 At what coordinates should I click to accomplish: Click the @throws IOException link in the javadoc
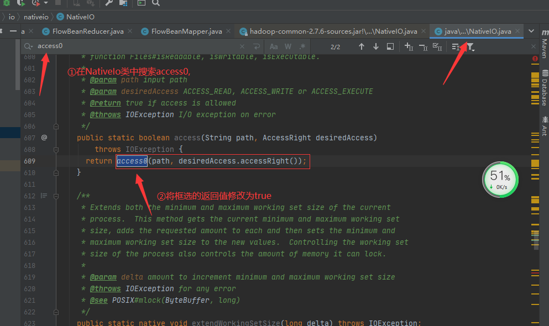click(x=105, y=114)
